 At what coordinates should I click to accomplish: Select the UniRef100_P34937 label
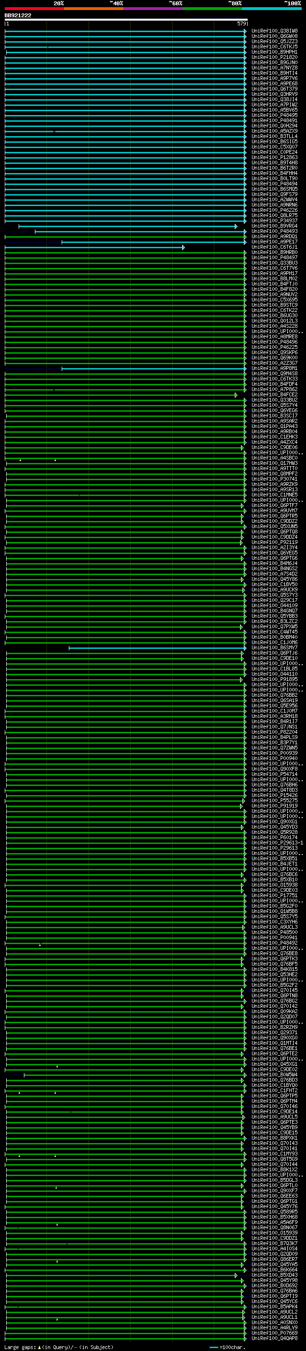click(x=274, y=221)
